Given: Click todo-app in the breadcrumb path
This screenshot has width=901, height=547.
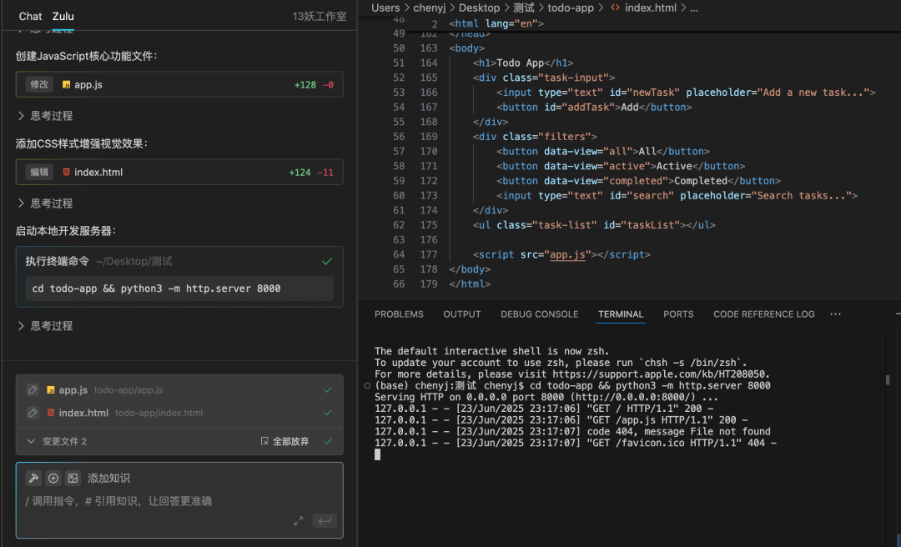Looking at the screenshot, I should click(x=571, y=8).
